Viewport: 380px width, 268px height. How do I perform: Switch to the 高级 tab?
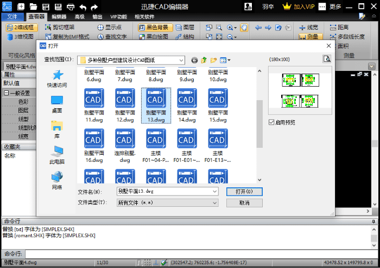[79, 17]
